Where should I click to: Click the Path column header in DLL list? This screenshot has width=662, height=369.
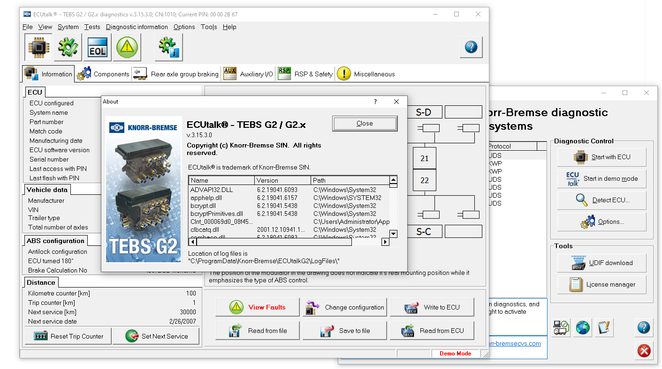coord(350,180)
